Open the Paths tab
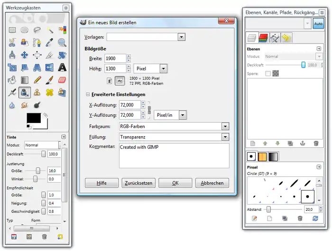The height and width of the screenshot is (251, 332). [275, 38]
